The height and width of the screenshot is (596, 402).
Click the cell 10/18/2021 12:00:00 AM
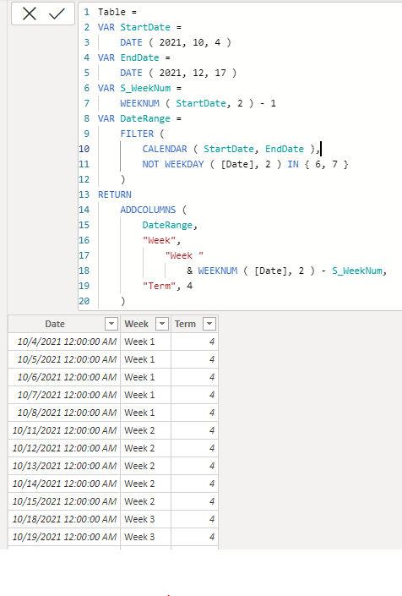64,519
